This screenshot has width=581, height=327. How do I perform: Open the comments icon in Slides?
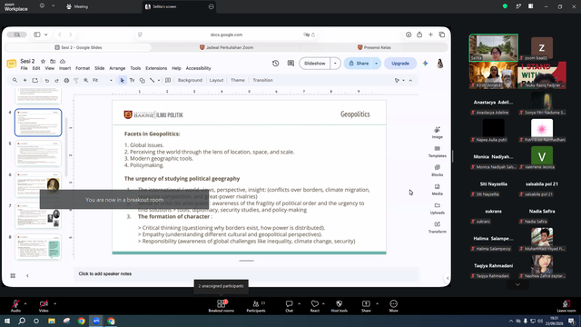point(290,64)
